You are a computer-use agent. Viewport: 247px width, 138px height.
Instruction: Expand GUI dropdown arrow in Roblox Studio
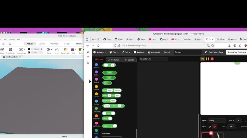pos(76,50)
